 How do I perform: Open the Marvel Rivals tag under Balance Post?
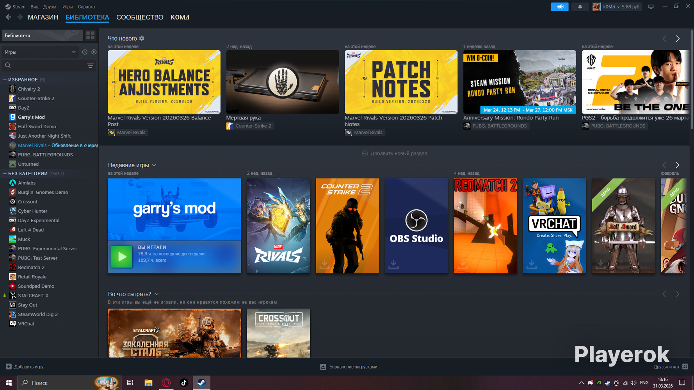[x=127, y=133]
